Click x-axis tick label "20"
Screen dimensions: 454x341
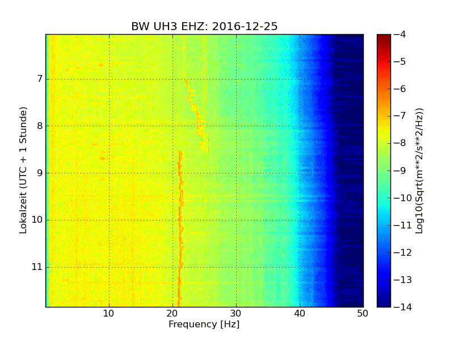coord(173,314)
